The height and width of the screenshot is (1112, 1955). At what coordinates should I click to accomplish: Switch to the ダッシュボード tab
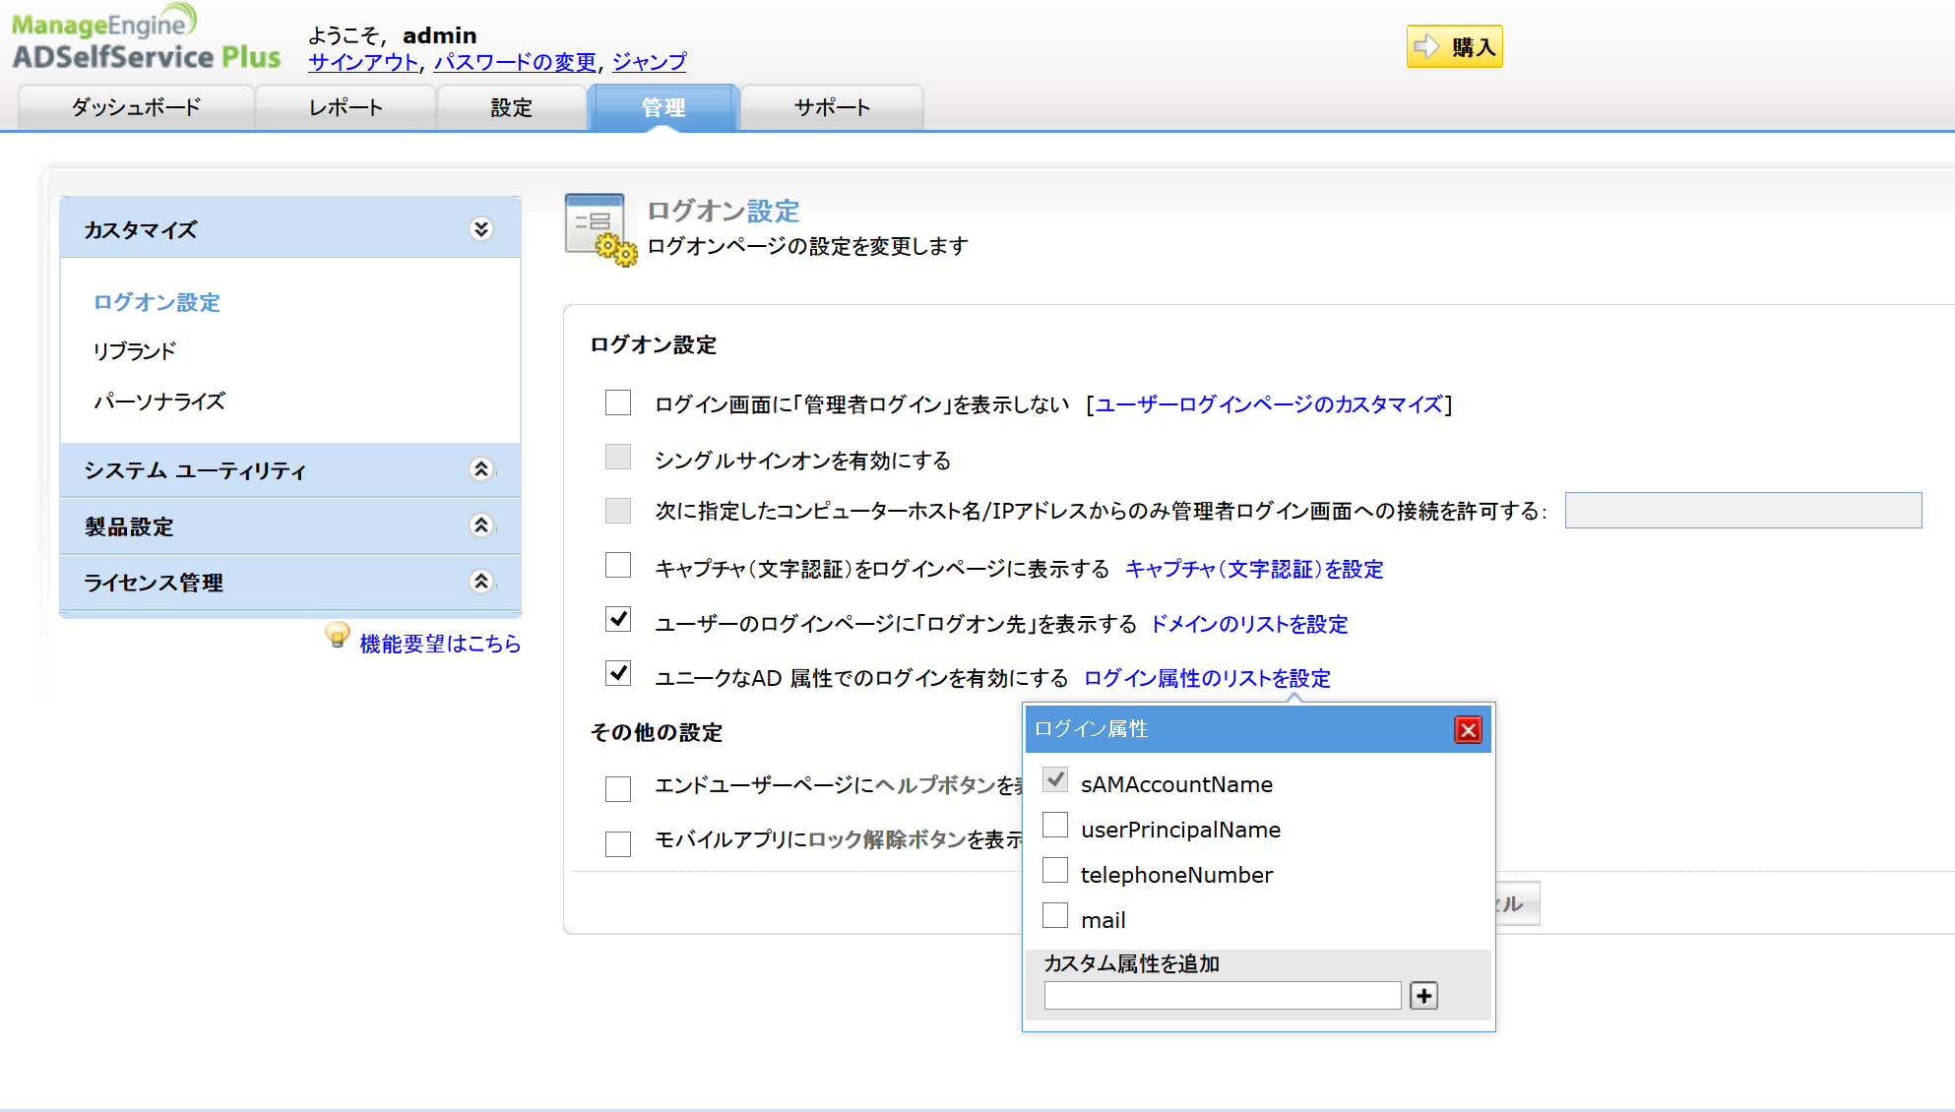(x=136, y=107)
